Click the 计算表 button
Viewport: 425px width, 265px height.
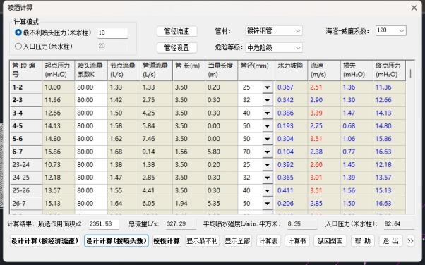(268, 240)
